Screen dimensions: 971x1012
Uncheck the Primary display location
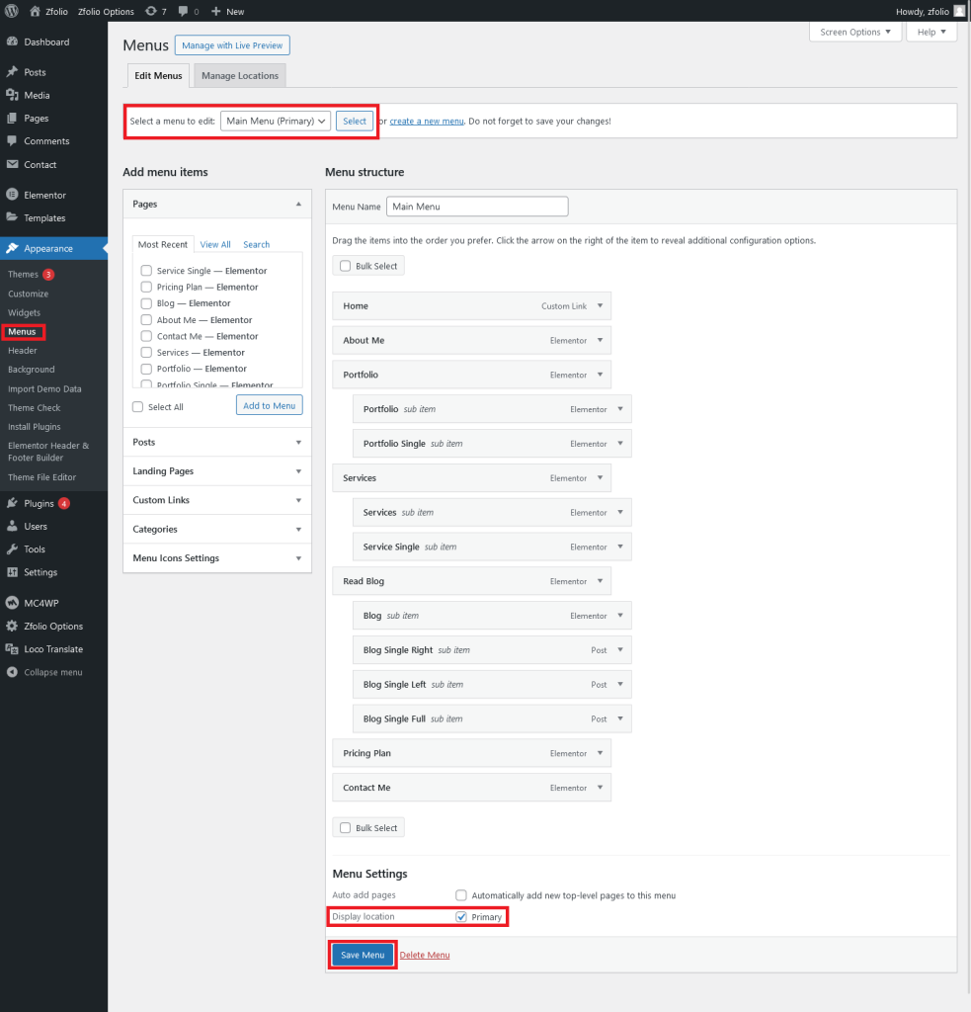[x=461, y=916]
